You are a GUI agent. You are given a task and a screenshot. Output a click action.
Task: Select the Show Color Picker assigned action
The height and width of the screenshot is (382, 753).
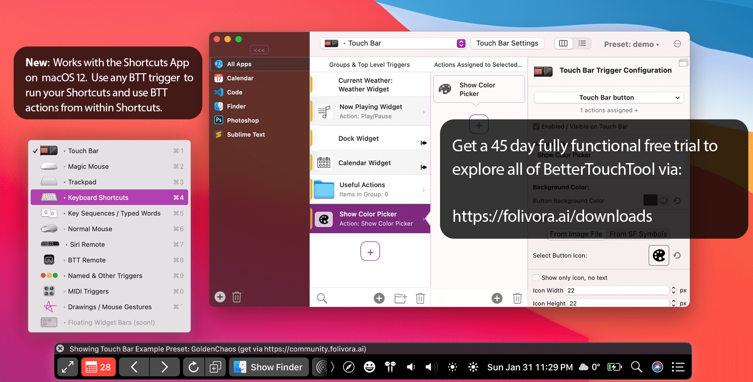point(479,89)
